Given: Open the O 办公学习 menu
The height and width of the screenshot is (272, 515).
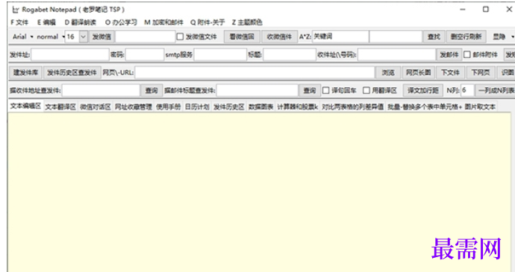Looking at the screenshot, I should [x=121, y=22].
